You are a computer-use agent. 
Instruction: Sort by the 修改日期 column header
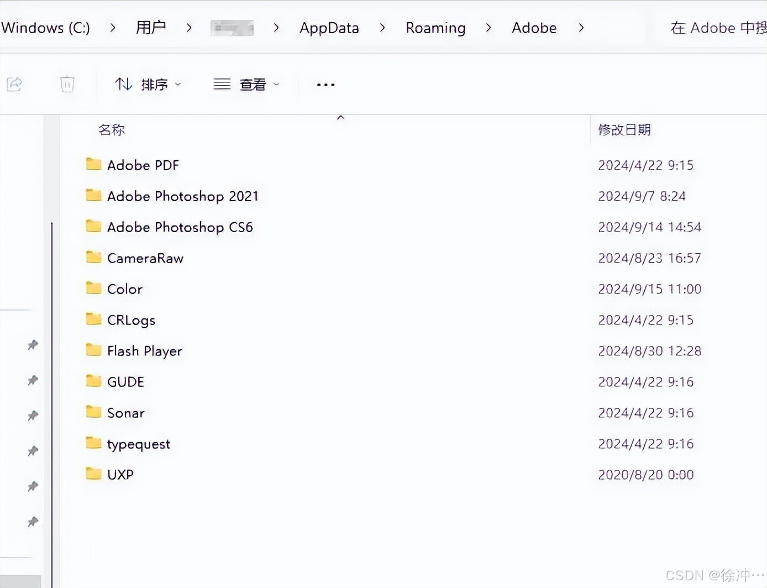coord(624,130)
